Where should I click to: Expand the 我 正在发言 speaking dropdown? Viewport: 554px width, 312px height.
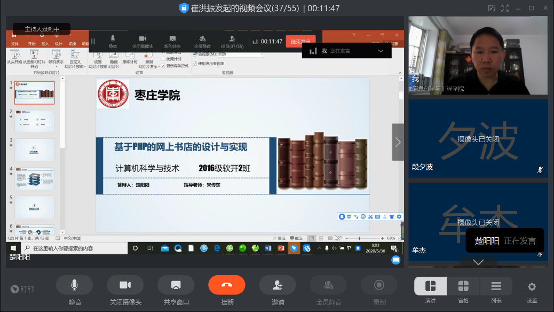(381, 51)
